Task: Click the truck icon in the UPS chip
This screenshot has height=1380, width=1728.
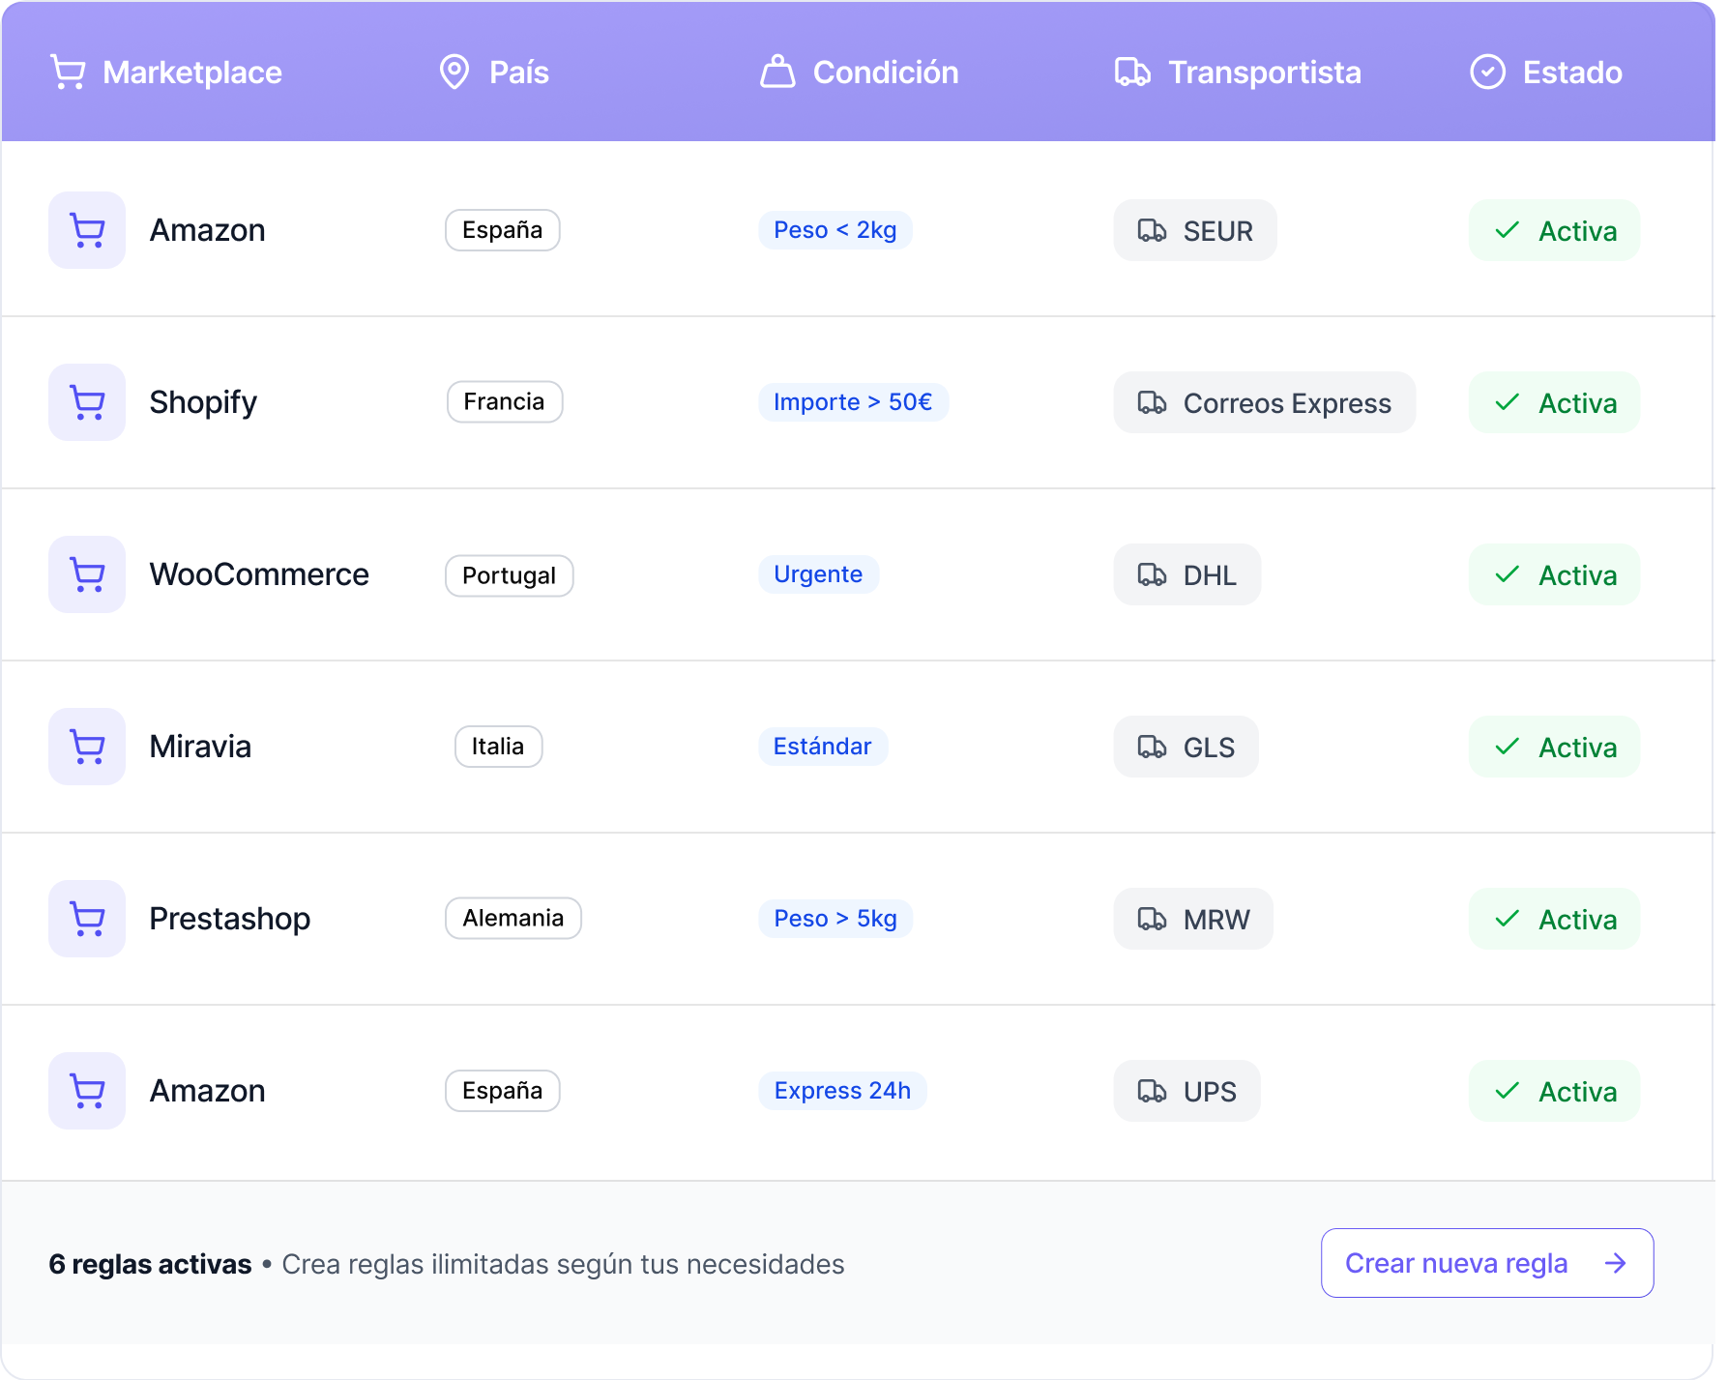Action: click(x=1152, y=1091)
